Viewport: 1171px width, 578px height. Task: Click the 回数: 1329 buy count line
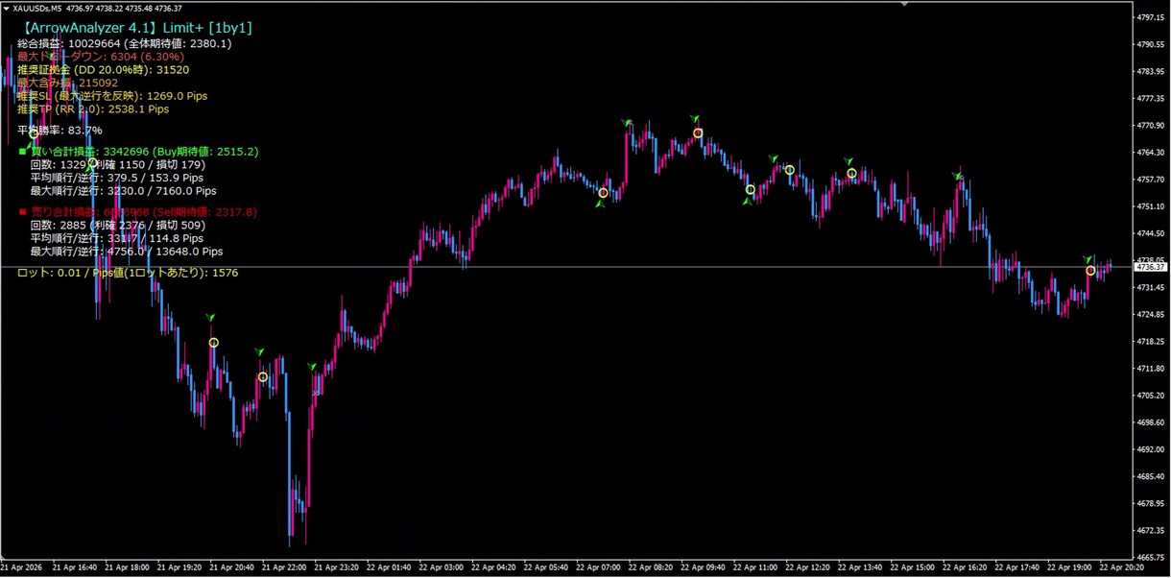pos(118,165)
